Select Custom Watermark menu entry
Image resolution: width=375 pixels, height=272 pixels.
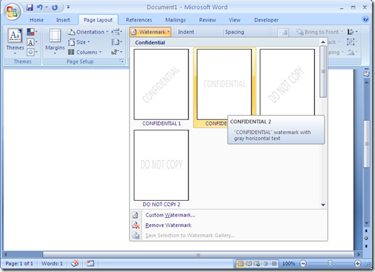(x=170, y=215)
